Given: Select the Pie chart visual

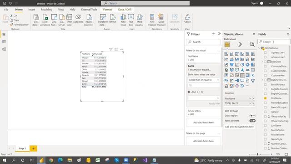Looking at the screenshot, I should pos(242,65).
